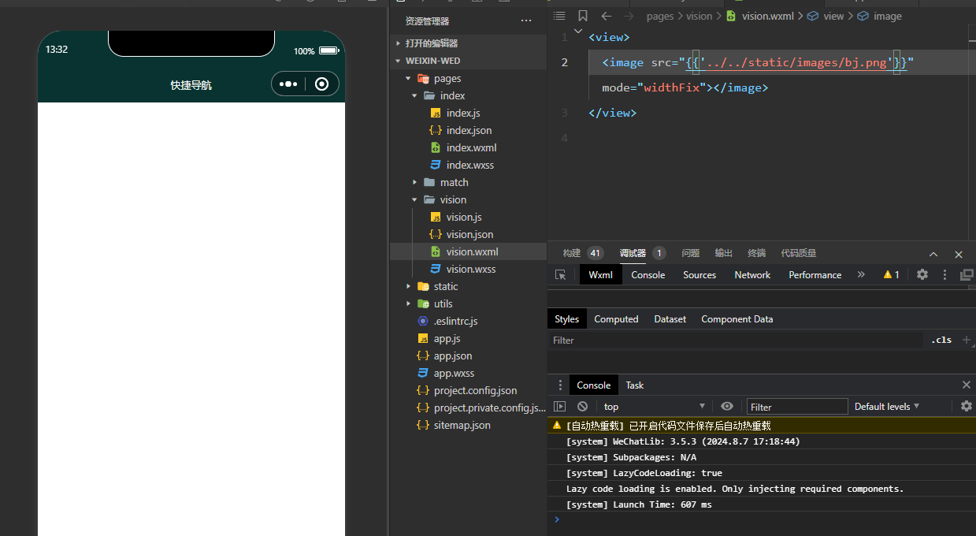Toggle the console sidebar icon

click(560, 407)
